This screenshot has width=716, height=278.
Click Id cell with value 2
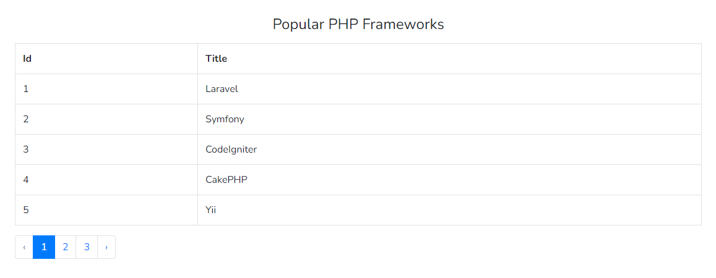click(x=106, y=119)
